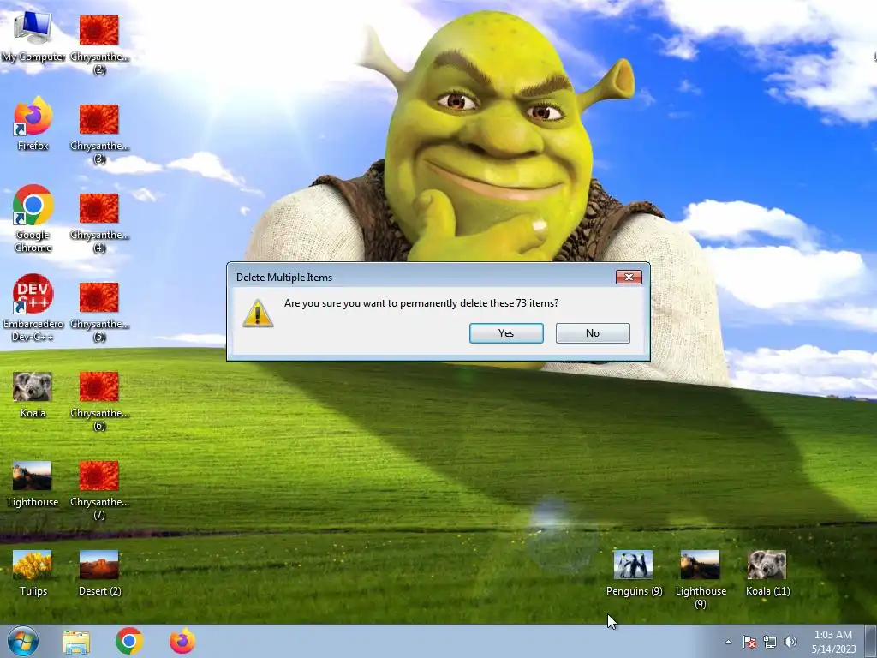
Task: Open the volume speaker icon in tray
Action: 790,643
